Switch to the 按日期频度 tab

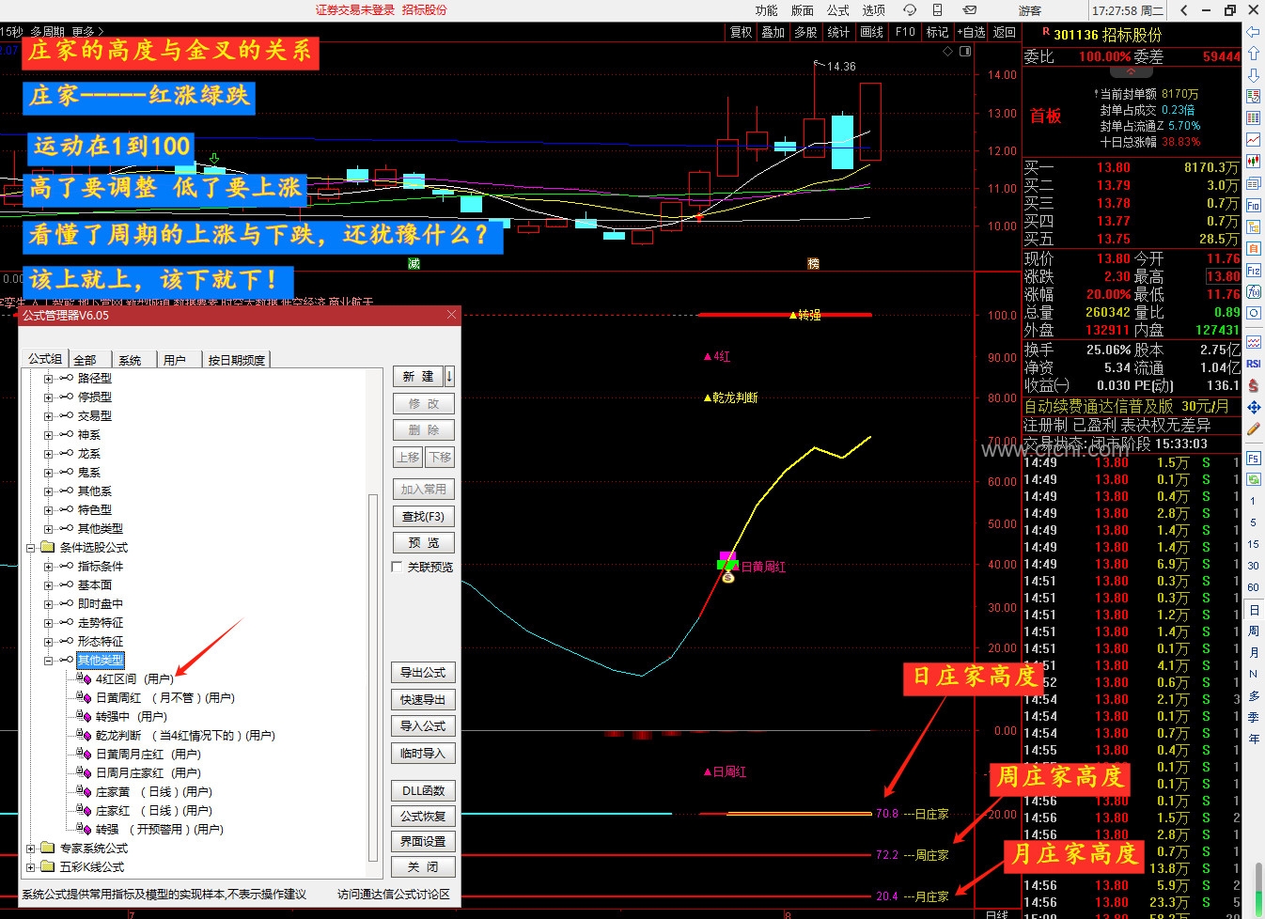237,360
